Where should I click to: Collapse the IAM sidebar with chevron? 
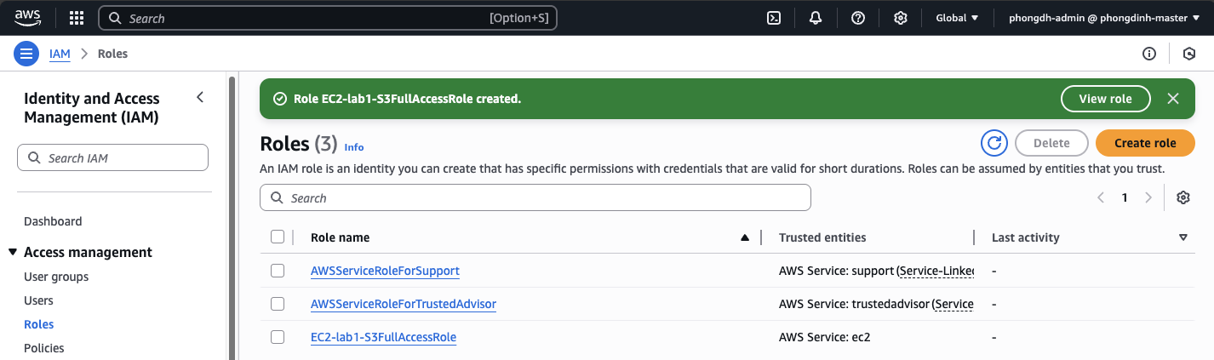point(200,97)
